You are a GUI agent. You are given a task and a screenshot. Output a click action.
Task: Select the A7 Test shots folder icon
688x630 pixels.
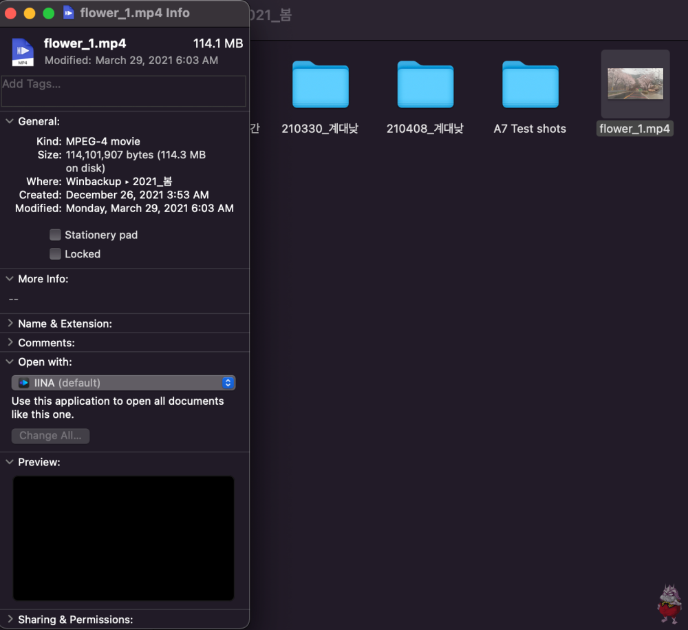pos(530,84)
